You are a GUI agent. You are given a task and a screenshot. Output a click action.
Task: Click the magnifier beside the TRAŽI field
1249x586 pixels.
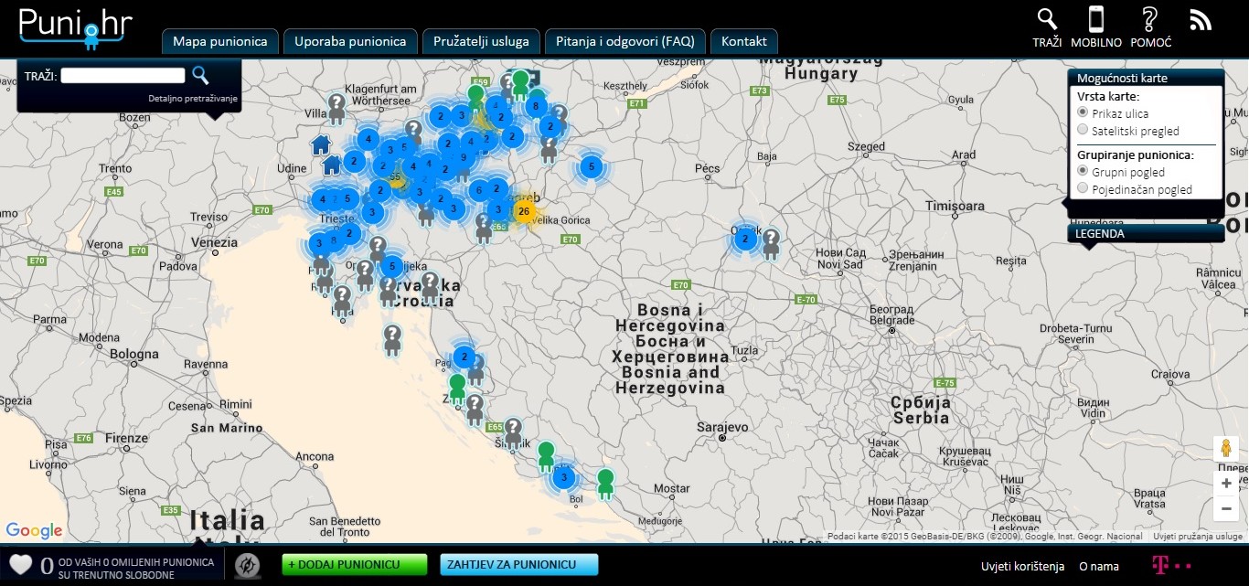pyautogui.click(x=200, y=75)
